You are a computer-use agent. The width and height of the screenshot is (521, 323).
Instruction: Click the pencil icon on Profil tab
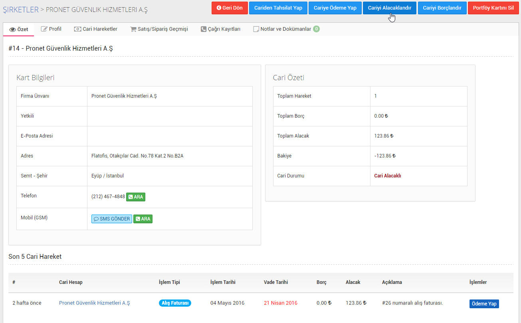click(44, 29)
